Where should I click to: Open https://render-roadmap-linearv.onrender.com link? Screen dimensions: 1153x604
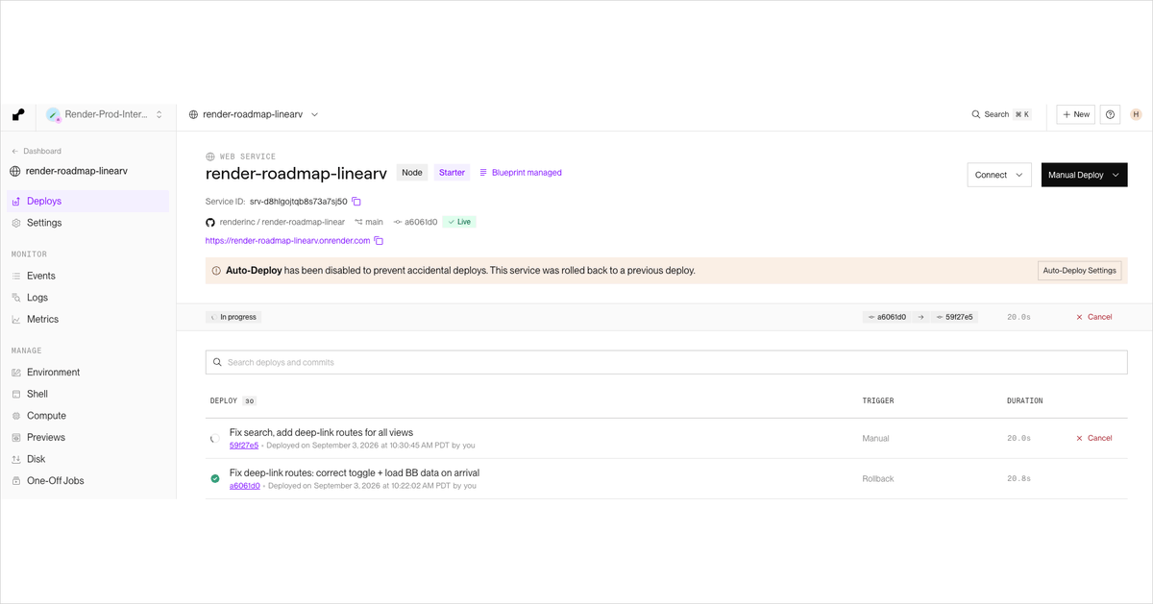coord(287,241)
